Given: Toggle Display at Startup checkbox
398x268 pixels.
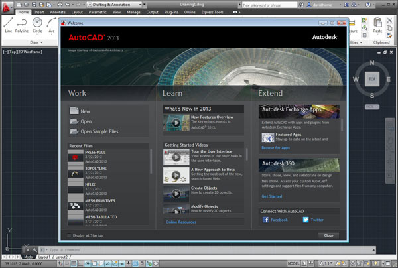Looking at the screenshot, I should pyautogui.click(x=69, y=235).
